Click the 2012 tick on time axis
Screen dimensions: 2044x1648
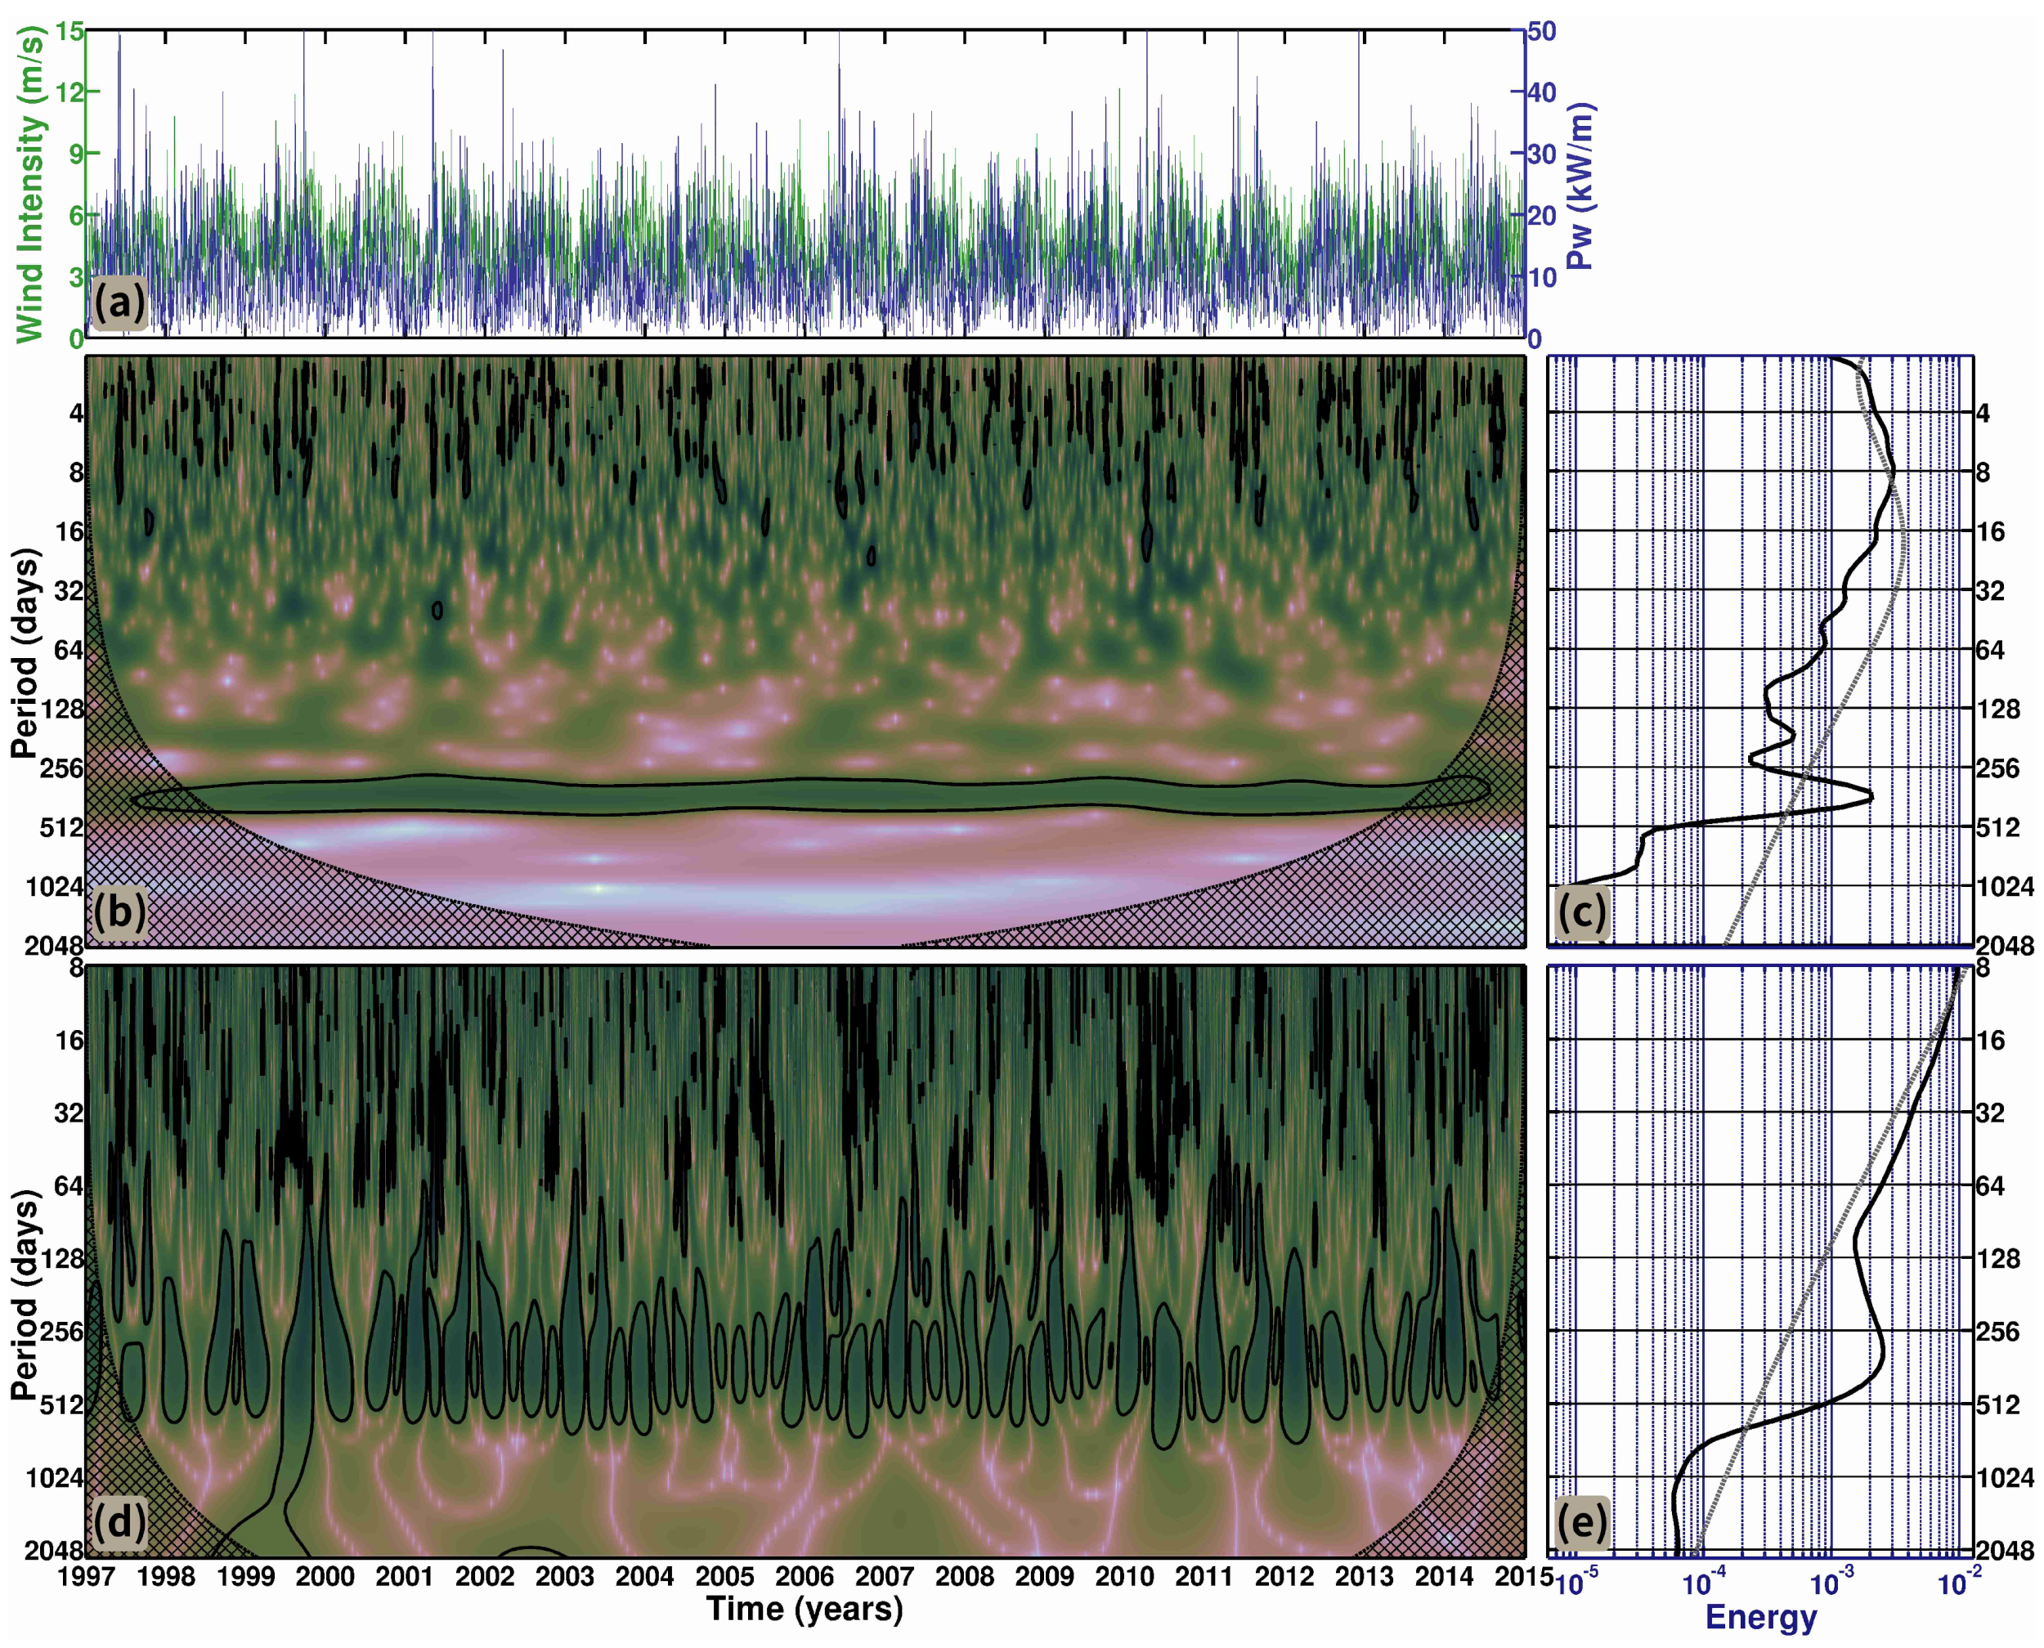pos(1284,1577)
